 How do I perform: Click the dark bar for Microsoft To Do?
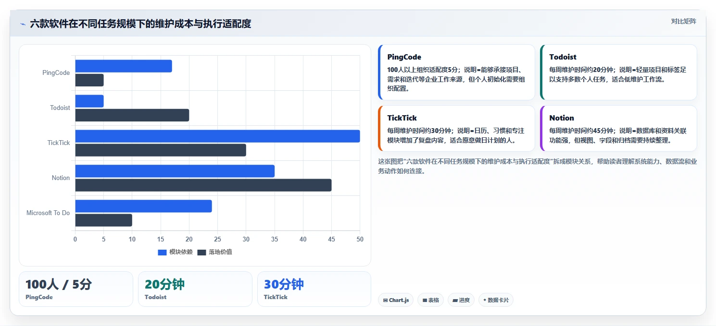(x=104, y=220)
